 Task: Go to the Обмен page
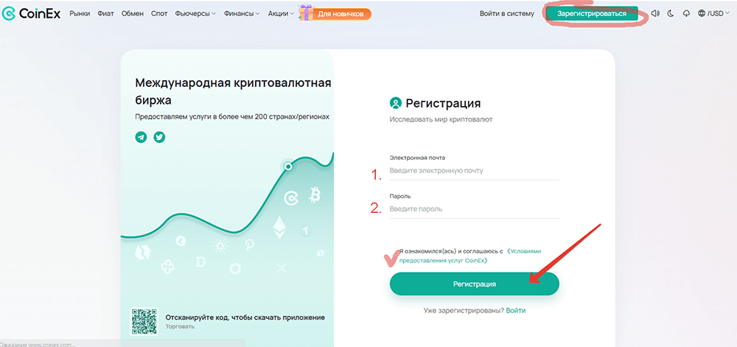click(x=133, y=13)
